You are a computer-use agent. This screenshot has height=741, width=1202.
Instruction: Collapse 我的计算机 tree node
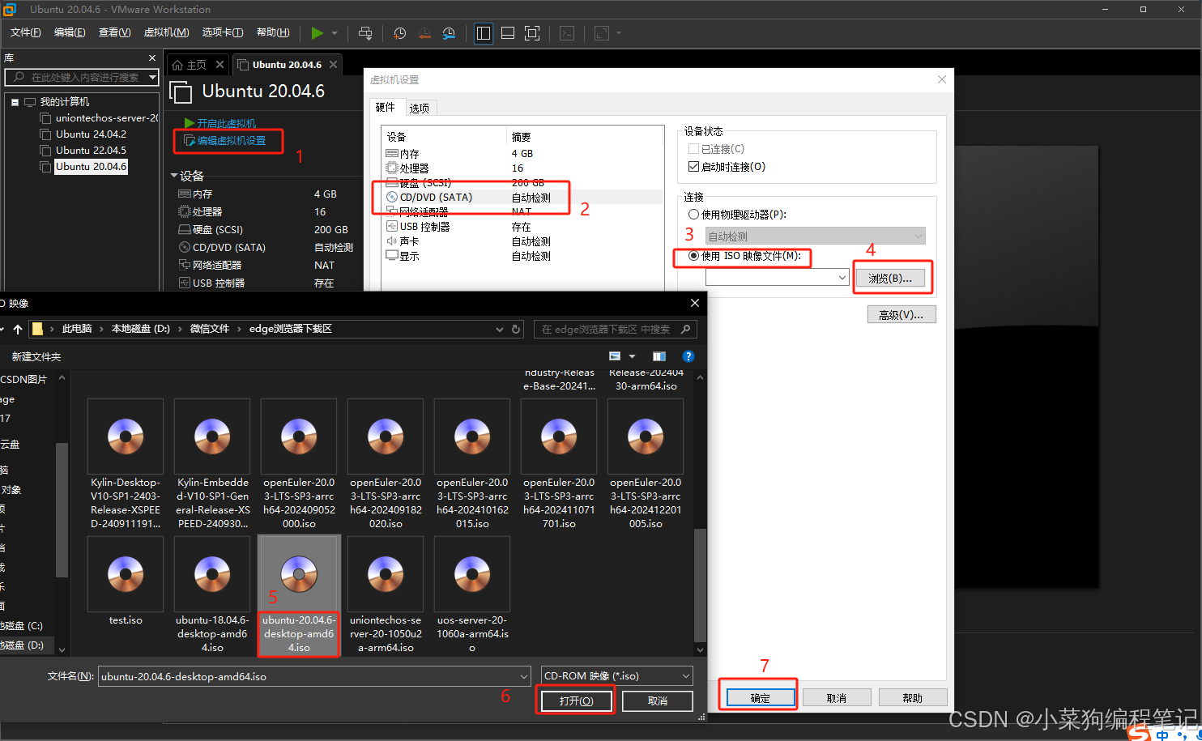15,102
